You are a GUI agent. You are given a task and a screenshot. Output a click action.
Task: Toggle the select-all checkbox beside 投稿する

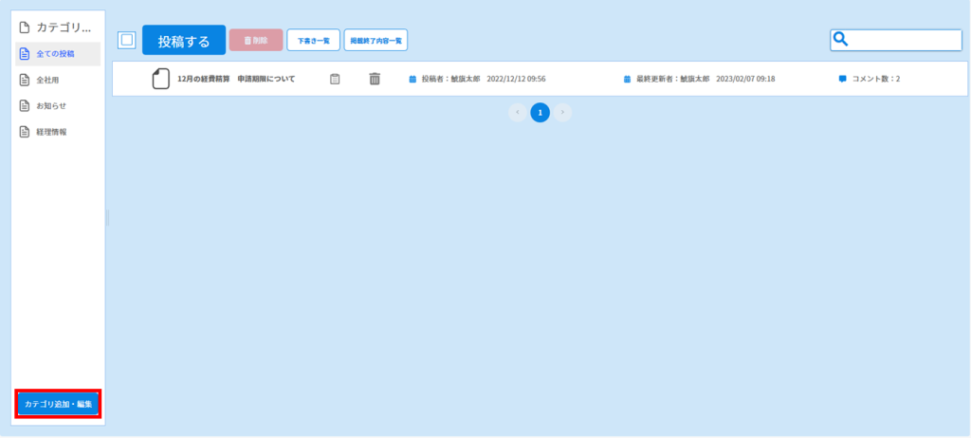click(127, 40)
